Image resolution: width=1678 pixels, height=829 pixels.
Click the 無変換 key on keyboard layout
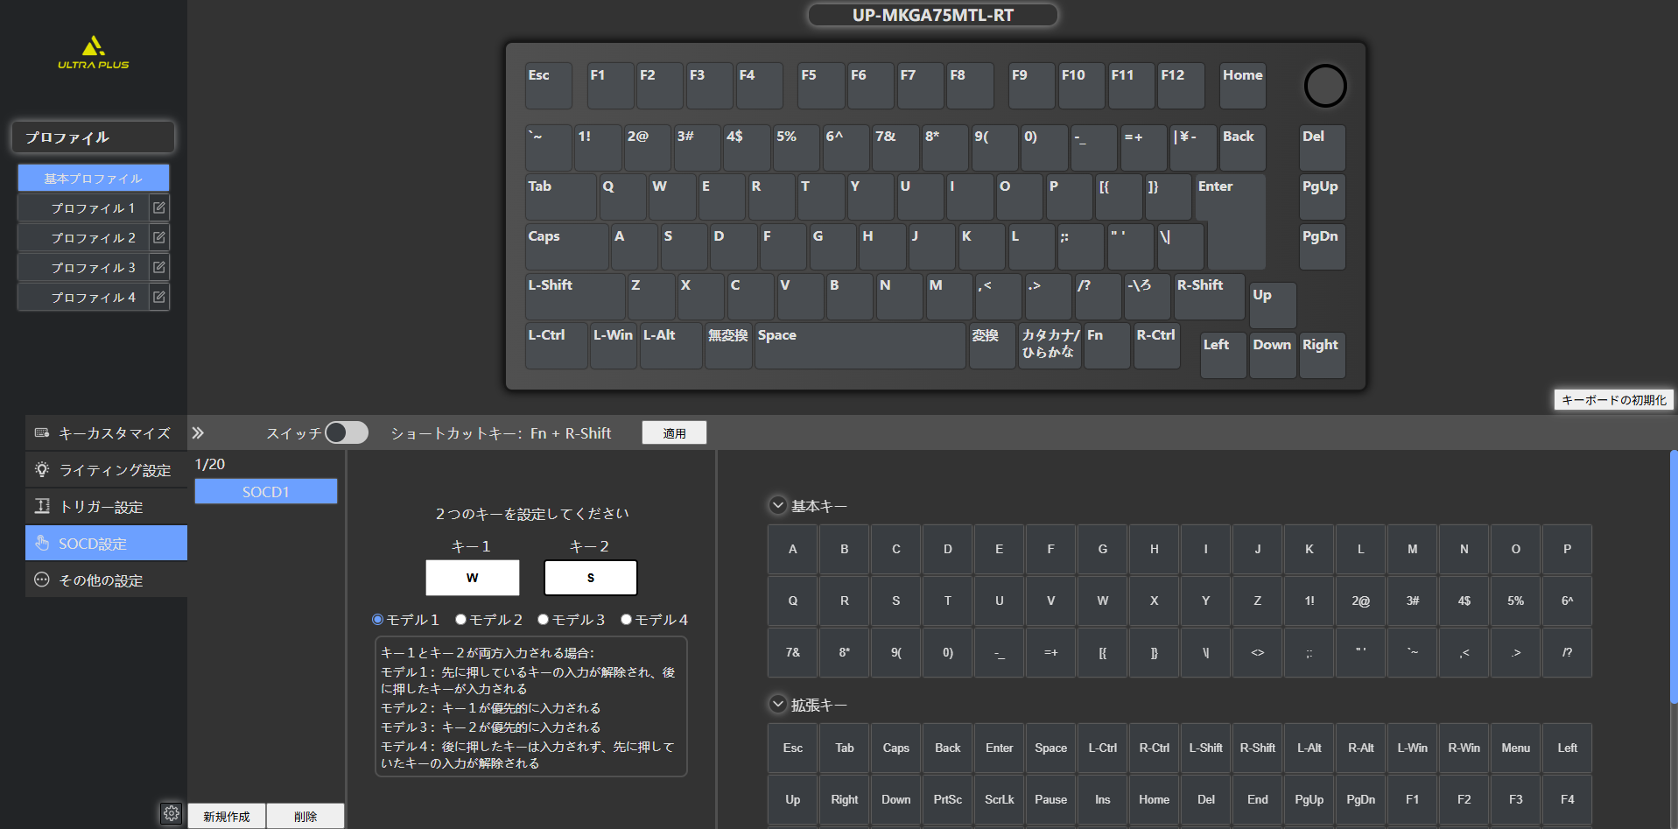(728, 346)
